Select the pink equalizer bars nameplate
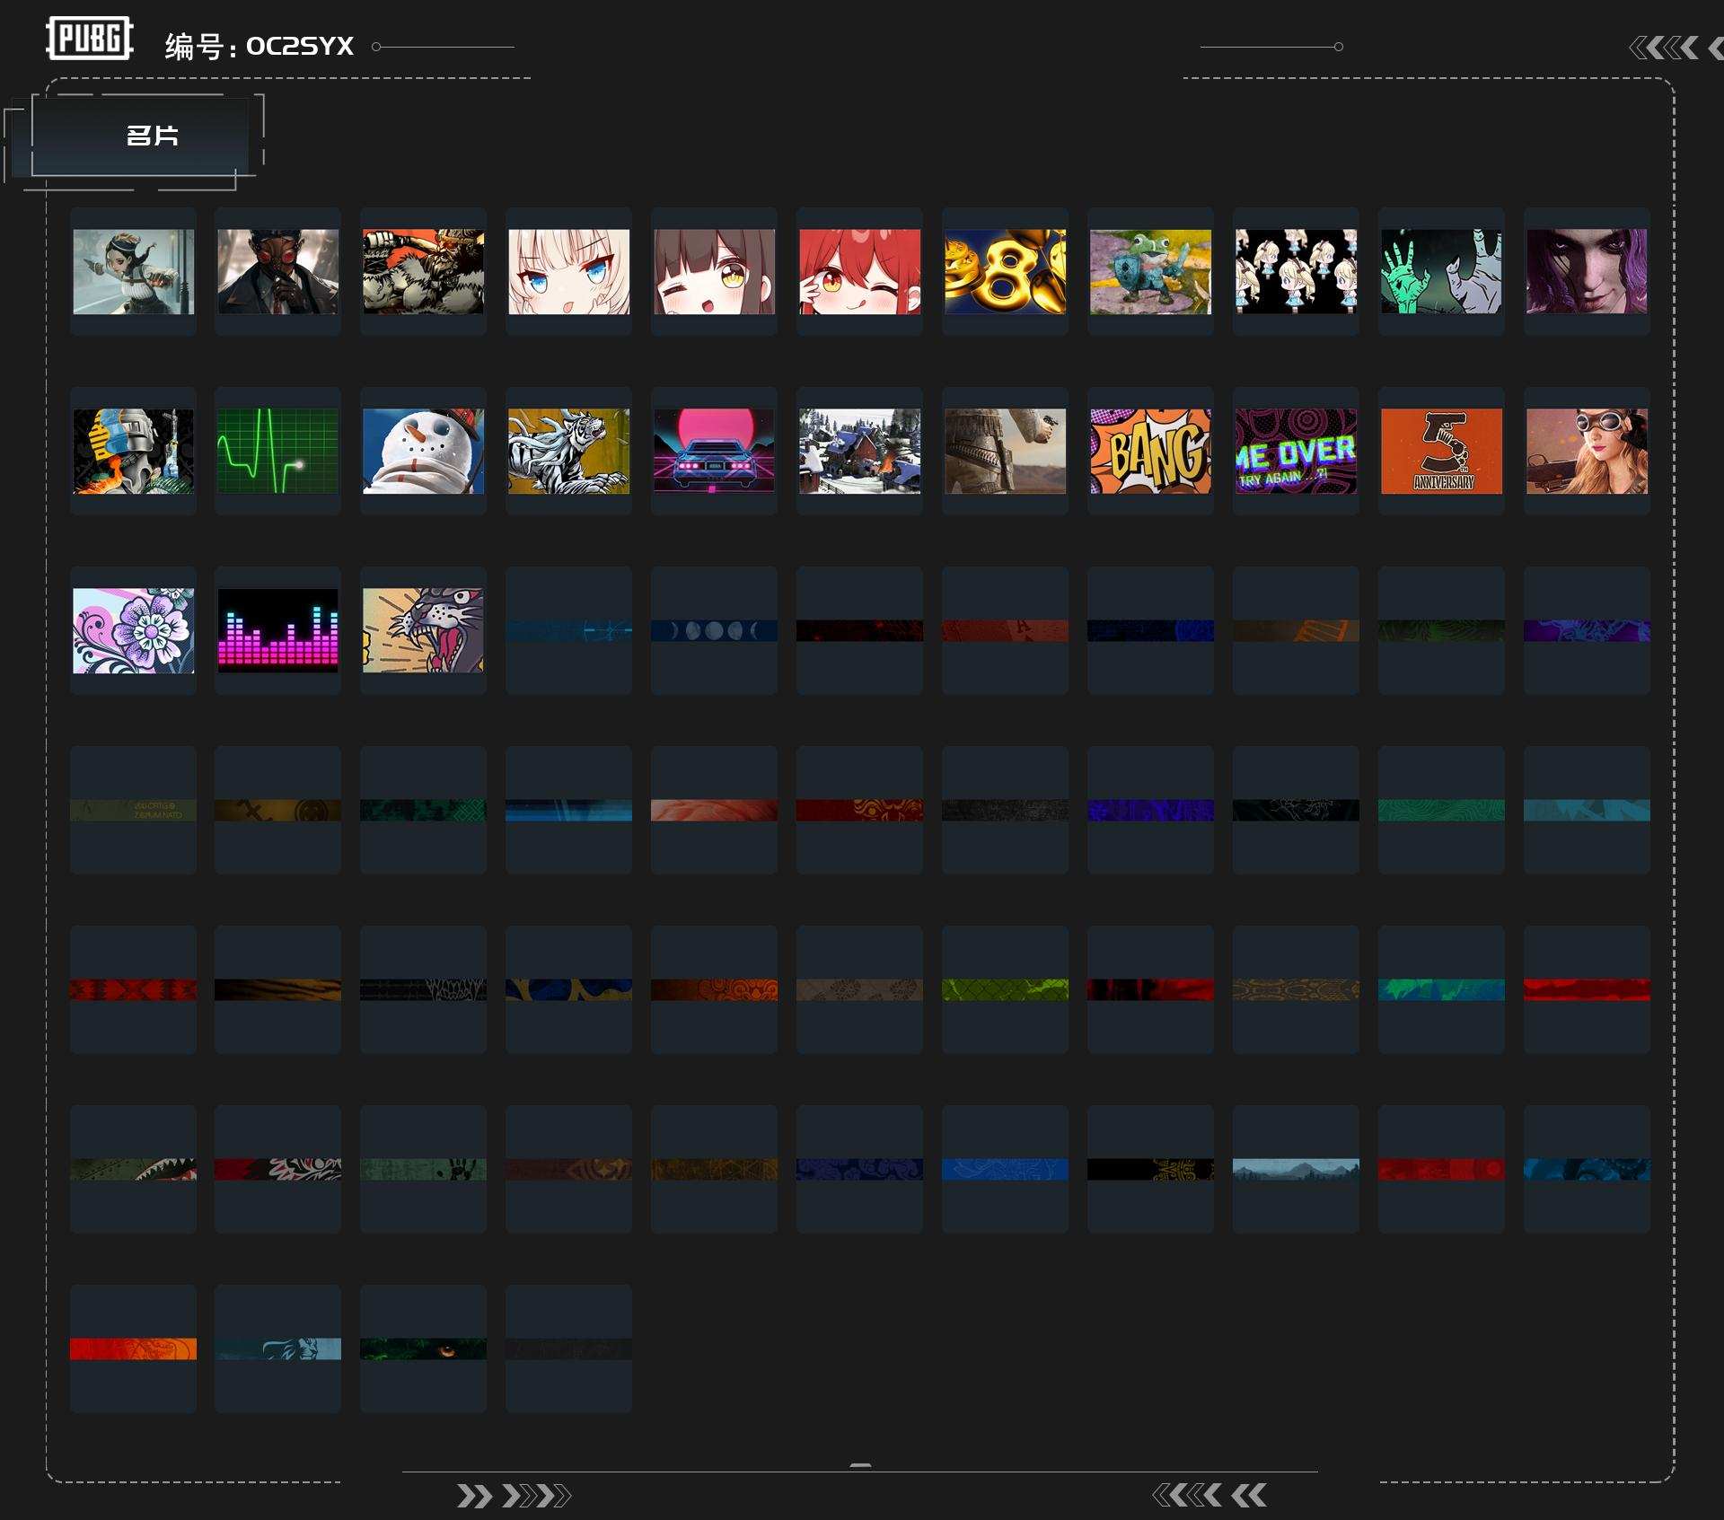This screenshot has width=1724, height=1520. [x=278, y=630]
